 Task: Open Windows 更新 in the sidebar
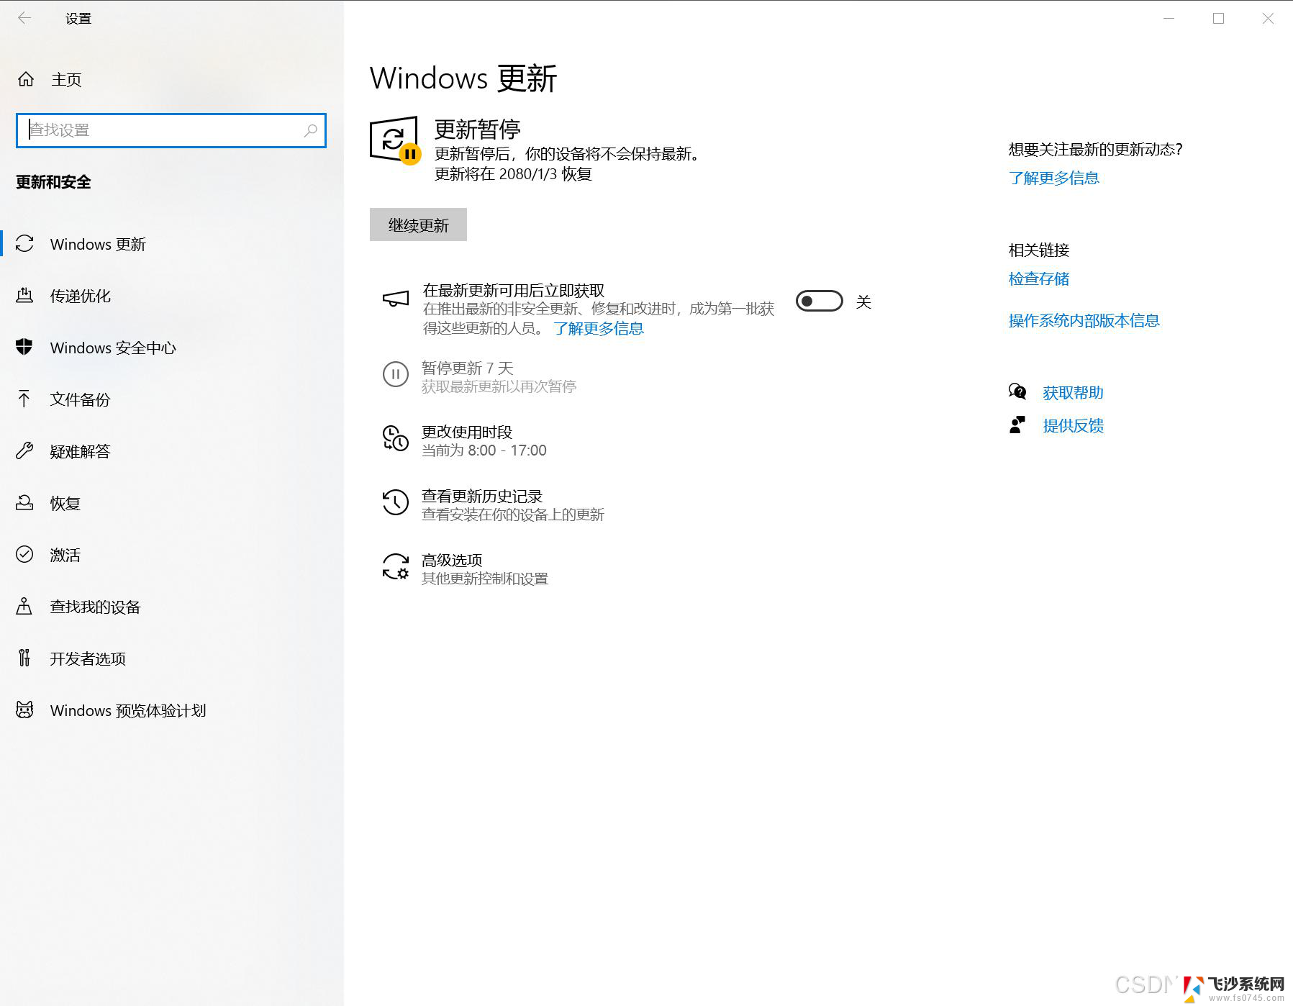tap(172, 244)
